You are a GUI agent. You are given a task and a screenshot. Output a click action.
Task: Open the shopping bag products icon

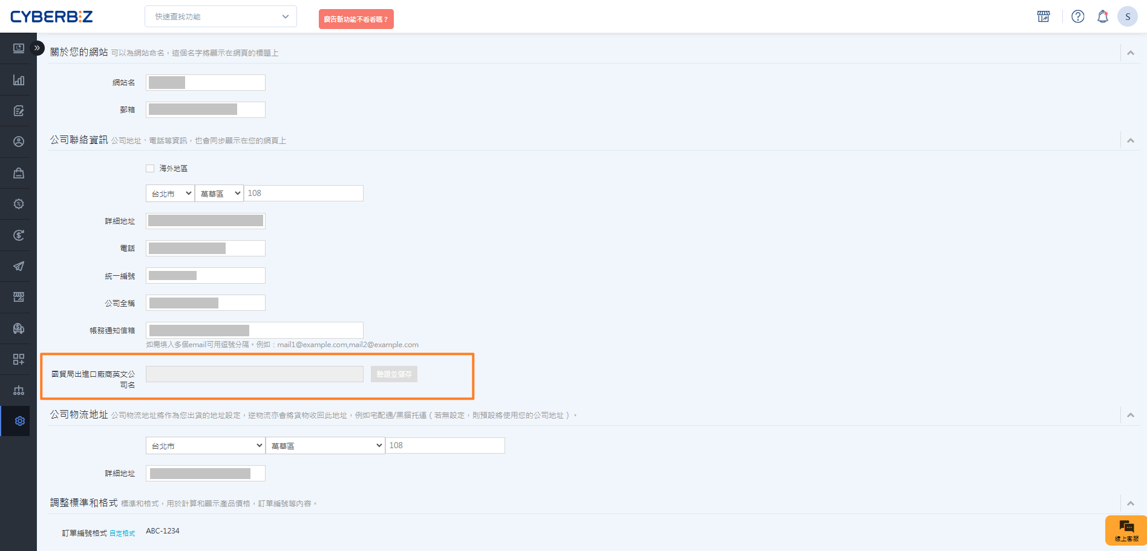click(19, 173)
